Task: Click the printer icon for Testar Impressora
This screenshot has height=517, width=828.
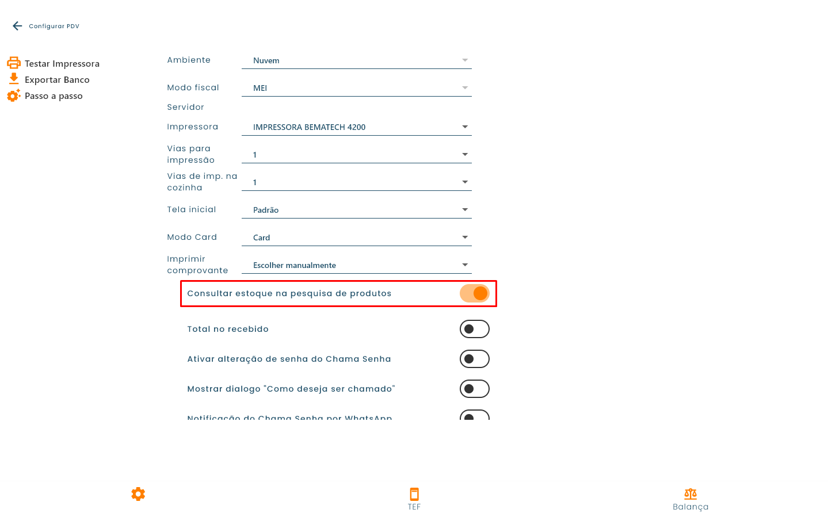Action: 14,63
